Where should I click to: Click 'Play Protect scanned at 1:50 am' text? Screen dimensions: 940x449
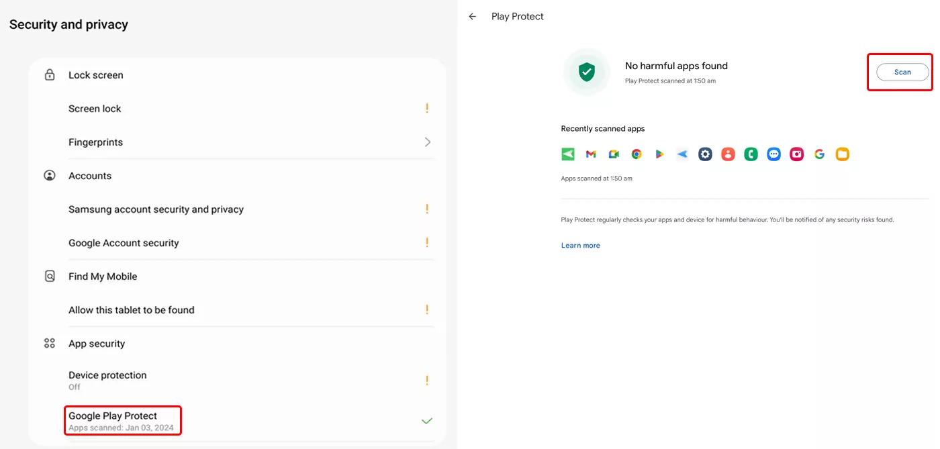coord(670,81)
